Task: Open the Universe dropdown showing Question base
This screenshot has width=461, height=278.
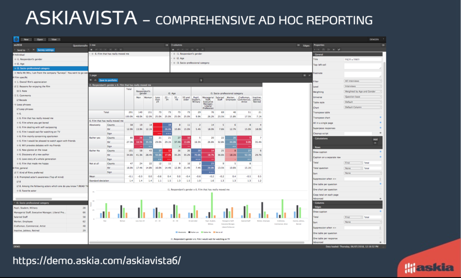Action: click(x=363, y=97)
